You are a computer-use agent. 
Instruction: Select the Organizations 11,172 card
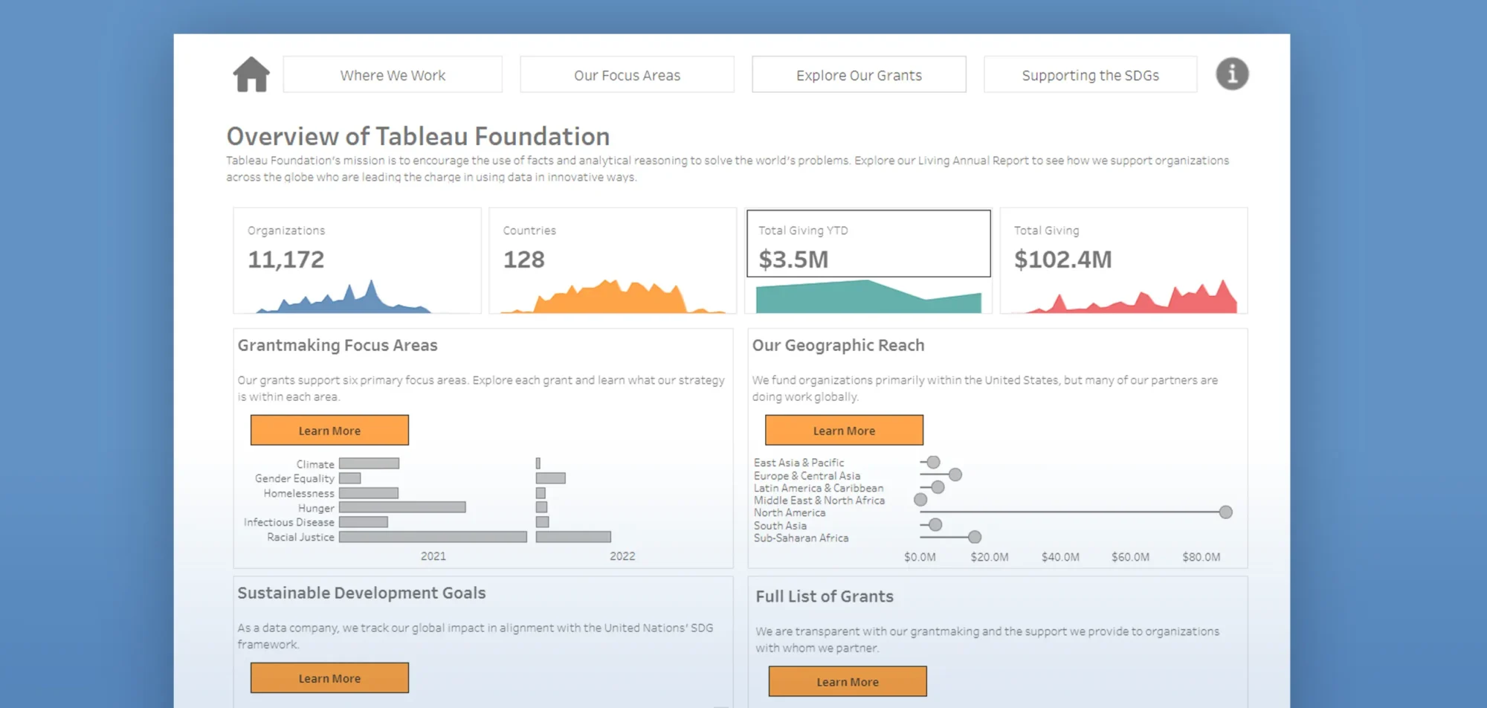357,260
